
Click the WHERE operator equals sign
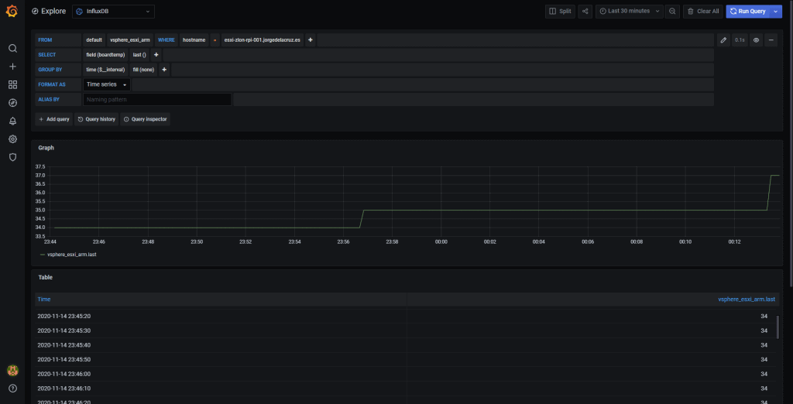point(215,40)
